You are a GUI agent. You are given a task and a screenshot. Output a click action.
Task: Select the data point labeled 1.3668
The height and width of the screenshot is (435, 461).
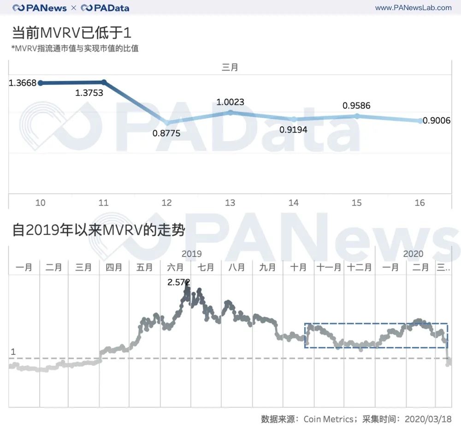click(40, 83)
